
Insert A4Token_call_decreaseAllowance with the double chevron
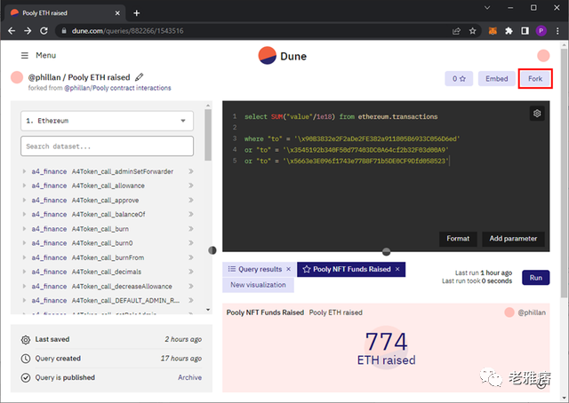tap(191, 287)
